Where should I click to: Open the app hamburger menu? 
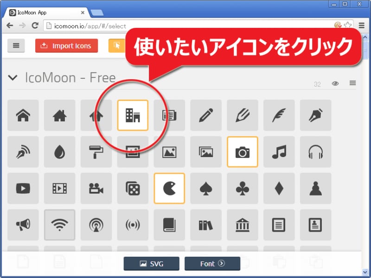pyautogui.click(x=16, y=46)
